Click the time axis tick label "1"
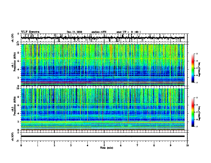 click(x=38, y=145)
